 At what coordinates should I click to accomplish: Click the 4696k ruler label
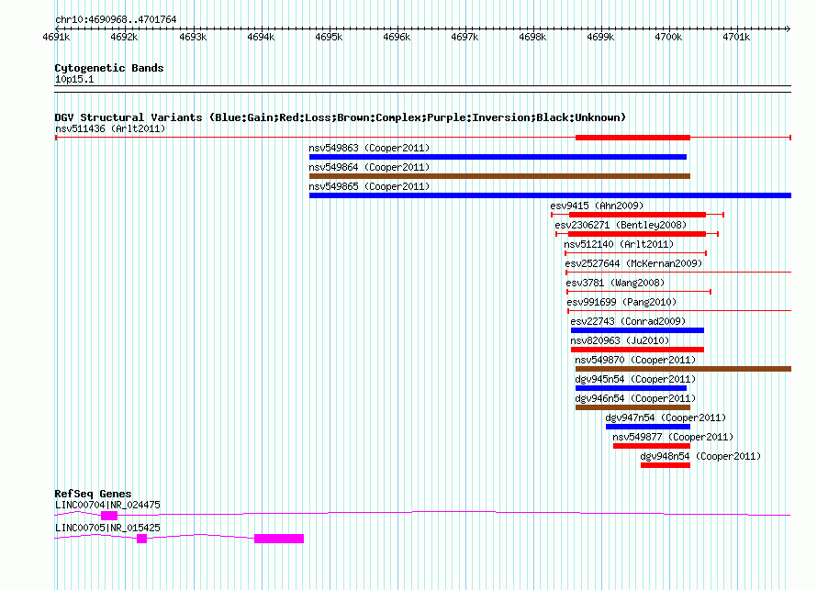click(397, 37)
